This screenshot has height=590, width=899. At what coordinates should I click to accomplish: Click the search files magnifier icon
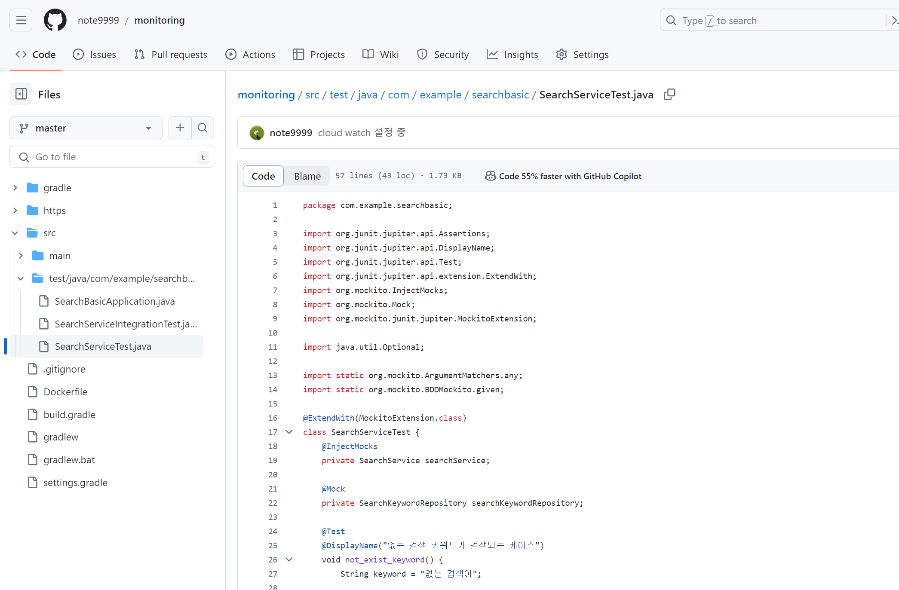[x=203, y=128]
